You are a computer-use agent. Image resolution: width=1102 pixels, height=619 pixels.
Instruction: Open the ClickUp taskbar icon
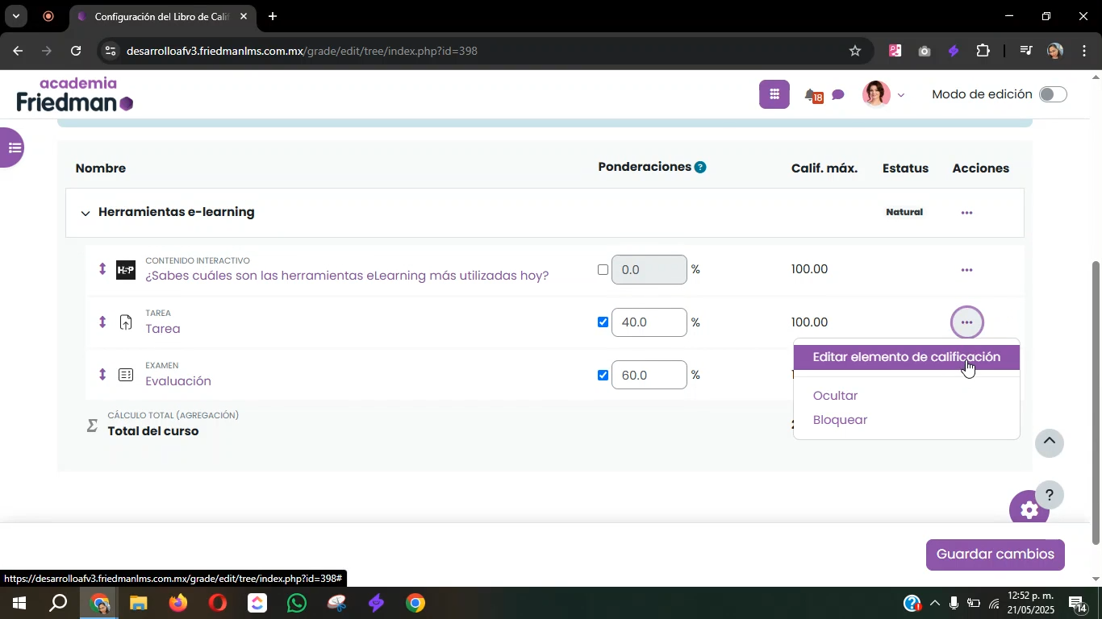257,604
